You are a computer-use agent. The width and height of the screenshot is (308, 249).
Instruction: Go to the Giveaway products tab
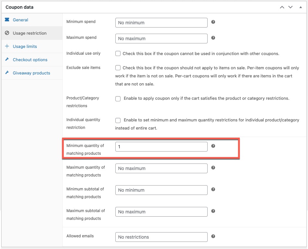32,73
